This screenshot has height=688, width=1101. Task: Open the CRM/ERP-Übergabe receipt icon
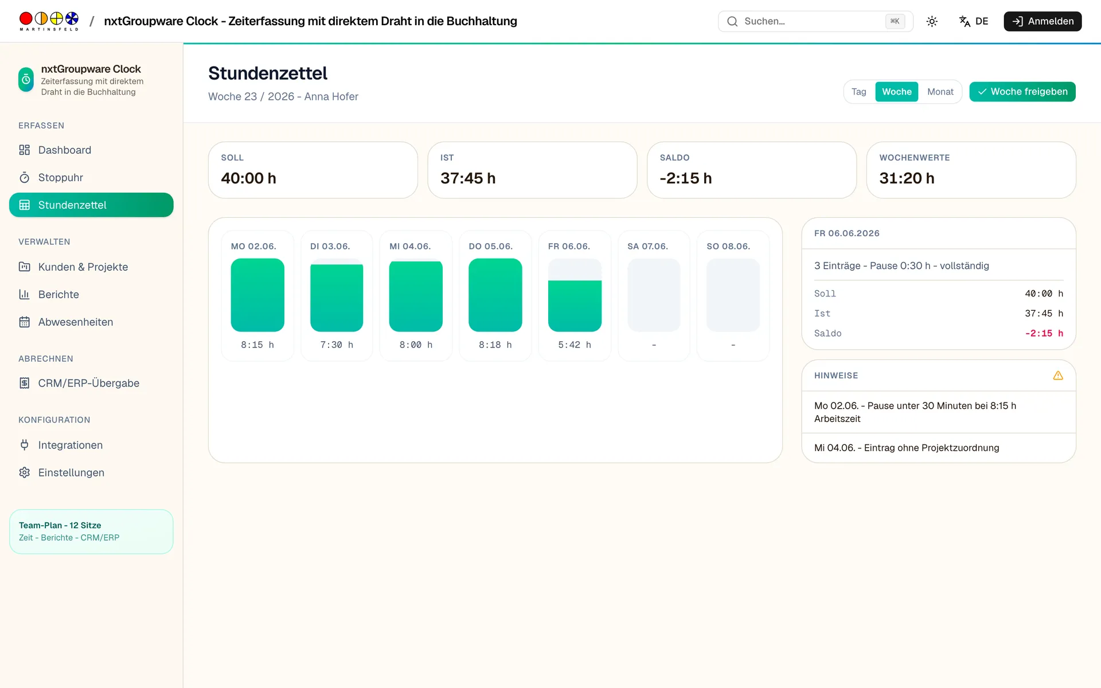point(24,383)
